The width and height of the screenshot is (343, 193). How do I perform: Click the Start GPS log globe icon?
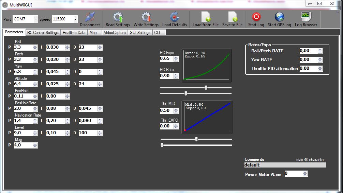[x=279, y=17]
